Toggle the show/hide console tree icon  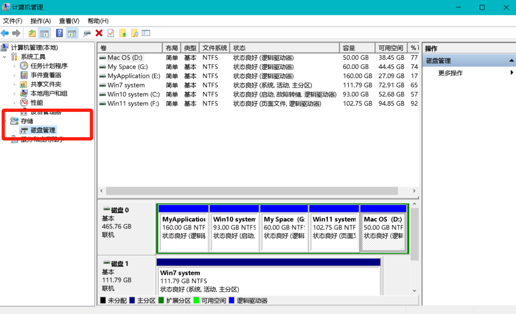44,33
